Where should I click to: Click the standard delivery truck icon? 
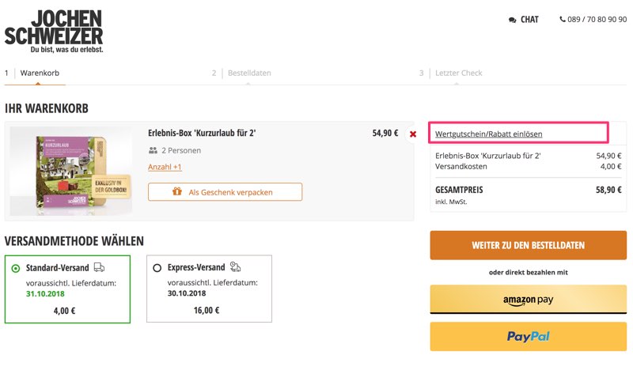(99, 267)
